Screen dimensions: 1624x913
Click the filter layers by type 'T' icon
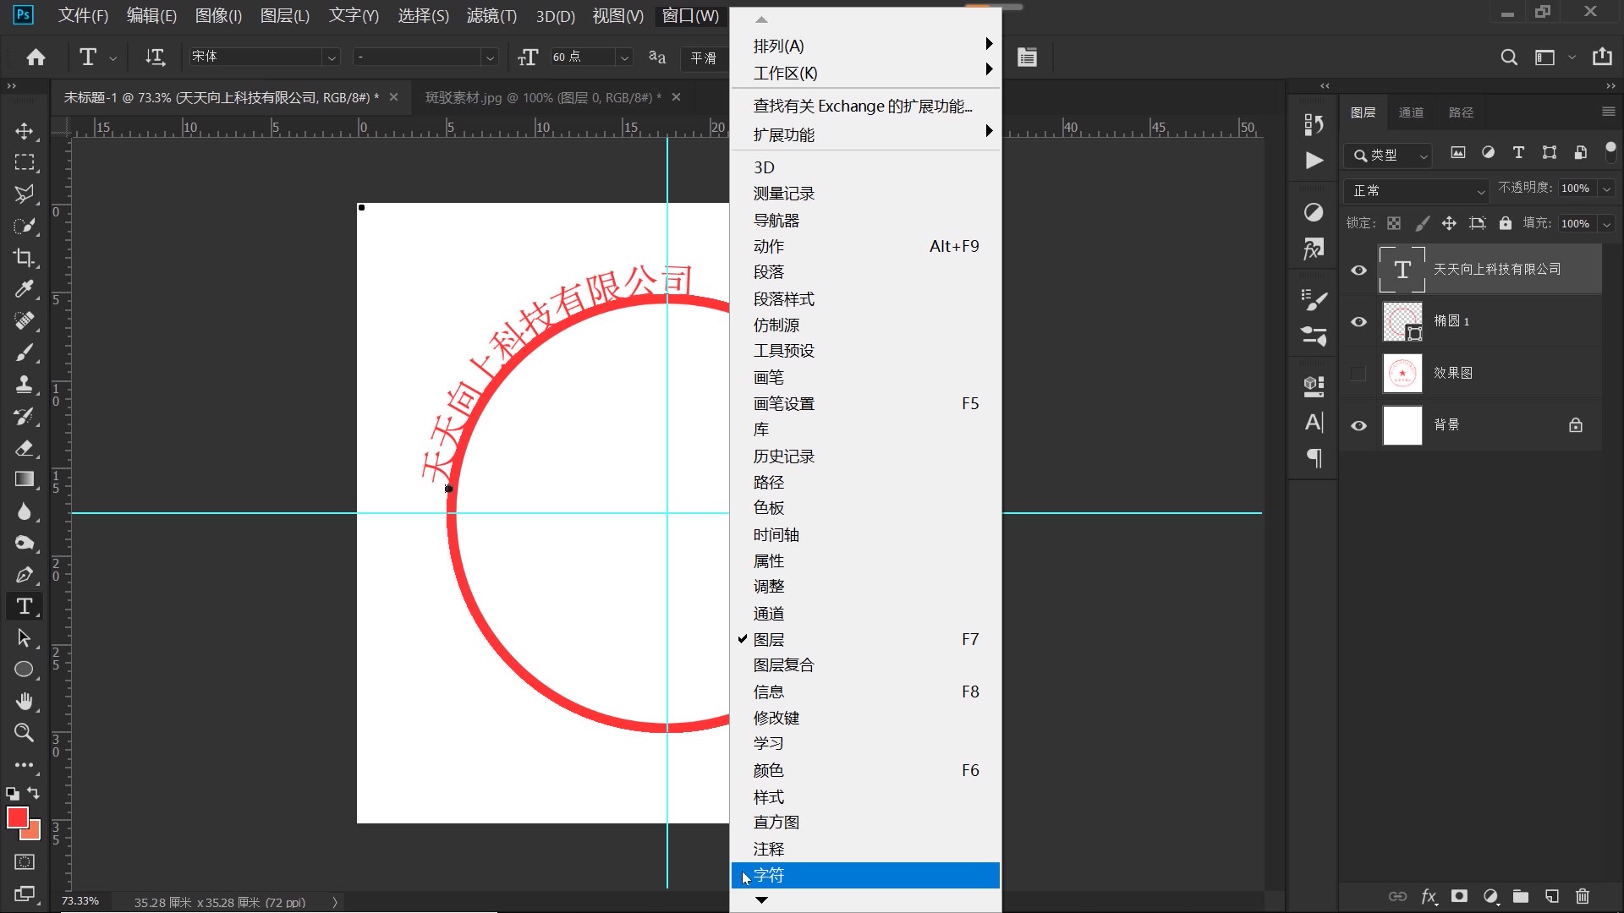point(1518,153)
